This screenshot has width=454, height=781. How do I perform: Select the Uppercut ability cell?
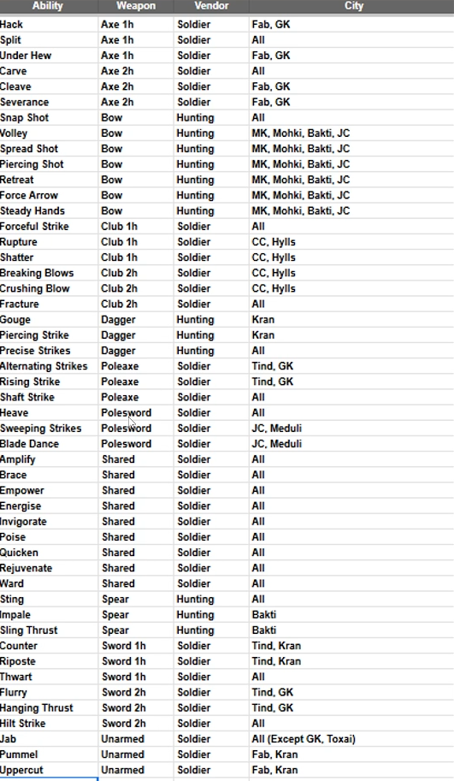[48, 770]
